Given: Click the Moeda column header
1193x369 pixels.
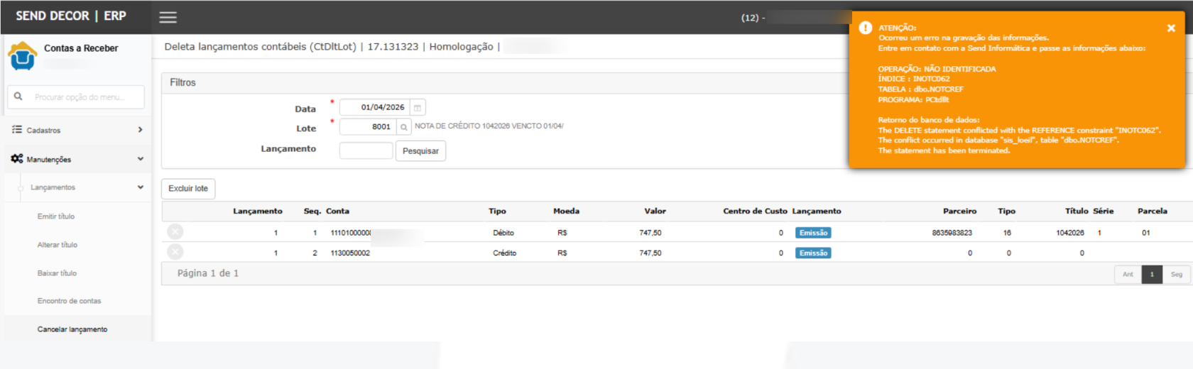Looking at the screenshot, I should click(x=566, y=211).
